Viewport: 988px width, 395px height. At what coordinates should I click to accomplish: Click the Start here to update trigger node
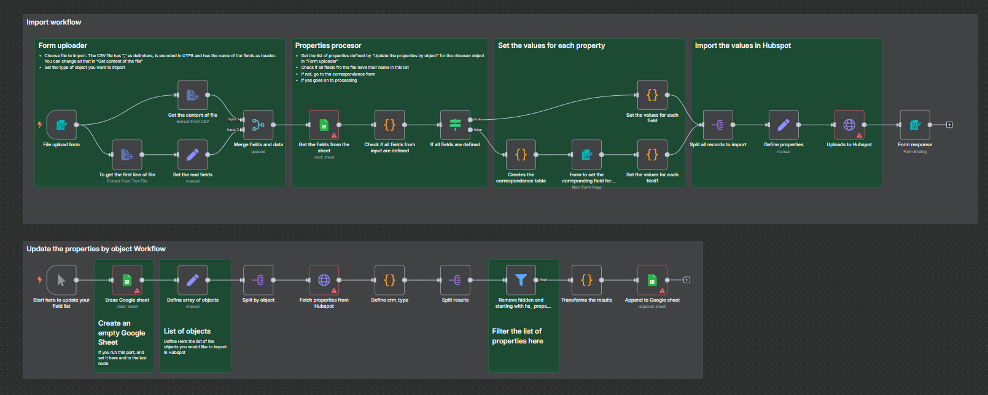point(61,280)
